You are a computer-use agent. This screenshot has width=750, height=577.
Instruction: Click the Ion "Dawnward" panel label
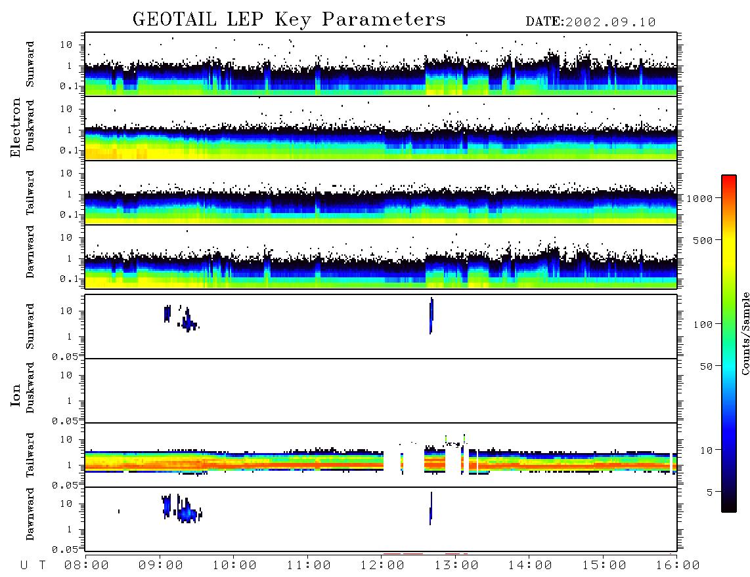click(x=30, y=514)
